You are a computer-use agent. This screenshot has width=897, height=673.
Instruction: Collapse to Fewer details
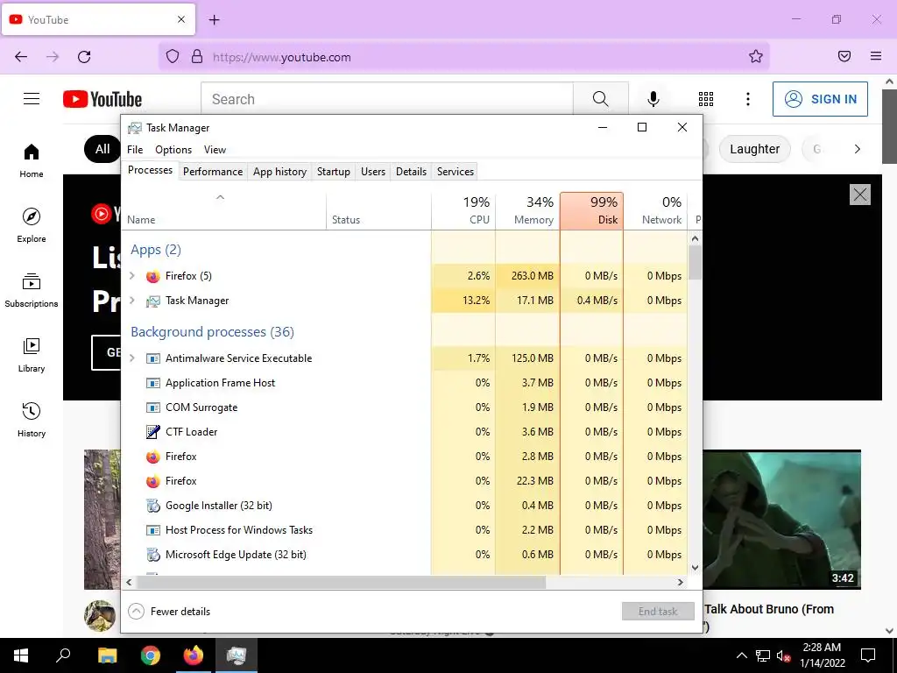pos(169,611)
